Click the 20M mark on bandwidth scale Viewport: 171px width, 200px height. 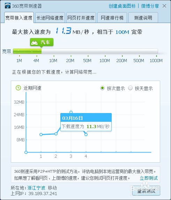pyautogui.click(x=70, y=60)
